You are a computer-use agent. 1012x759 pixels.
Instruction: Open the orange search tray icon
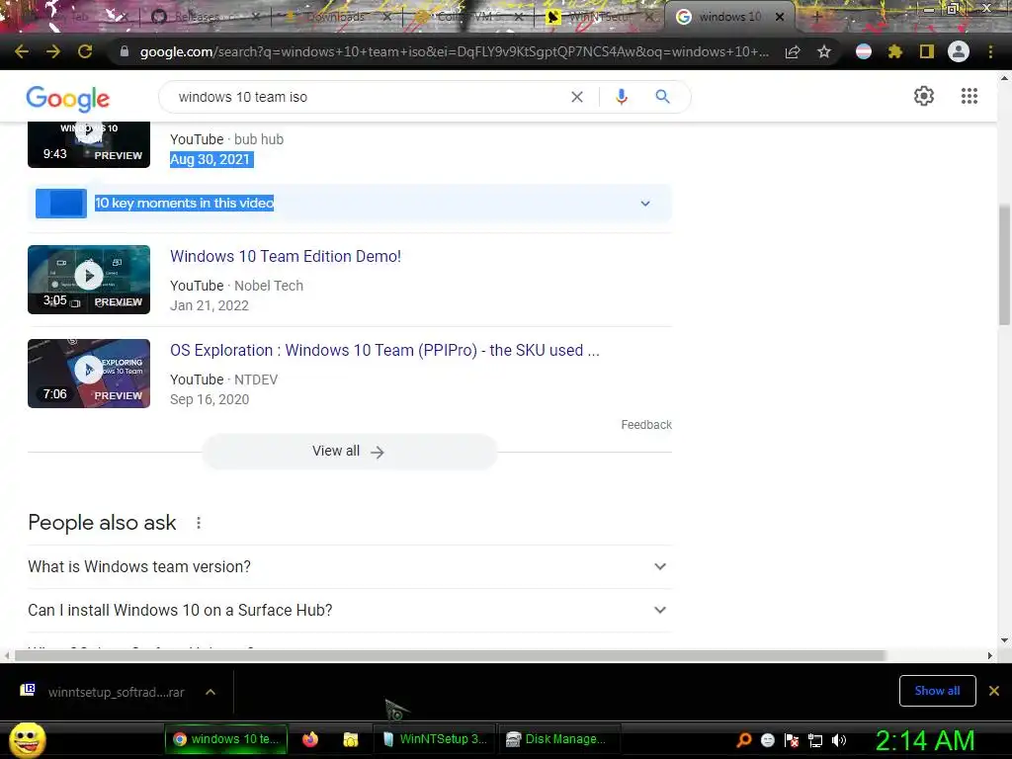point(744,740)
